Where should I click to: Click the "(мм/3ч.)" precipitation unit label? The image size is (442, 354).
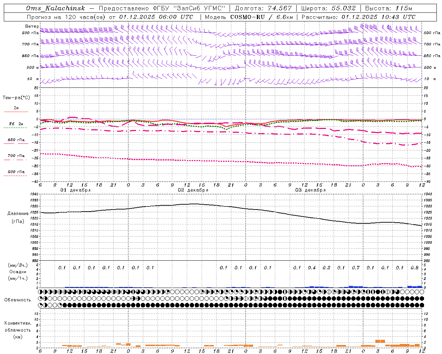point(18,265)
